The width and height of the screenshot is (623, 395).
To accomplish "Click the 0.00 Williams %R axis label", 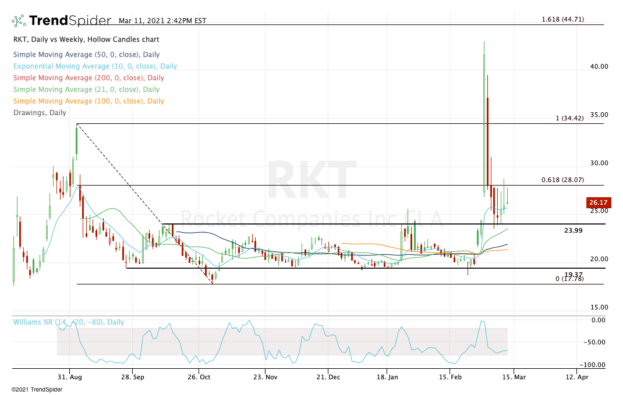I will (x=599, y=320).
